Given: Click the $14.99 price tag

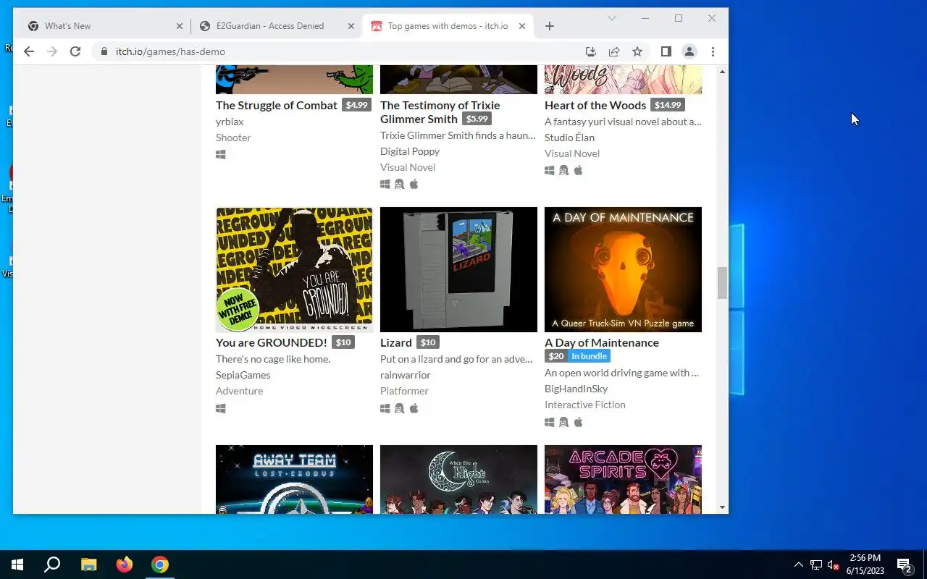Looking at the screenshot, I should pos(667,105).
